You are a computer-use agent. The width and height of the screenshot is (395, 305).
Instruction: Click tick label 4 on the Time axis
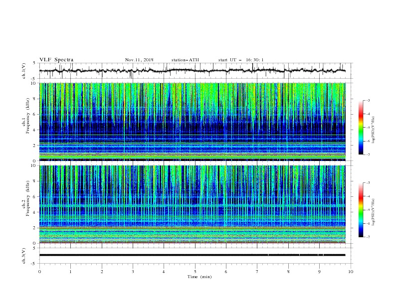[164, 272]
